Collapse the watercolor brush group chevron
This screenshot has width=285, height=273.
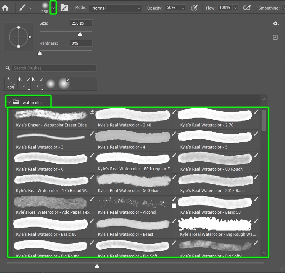pyautogui.click(x=9, y=102)
